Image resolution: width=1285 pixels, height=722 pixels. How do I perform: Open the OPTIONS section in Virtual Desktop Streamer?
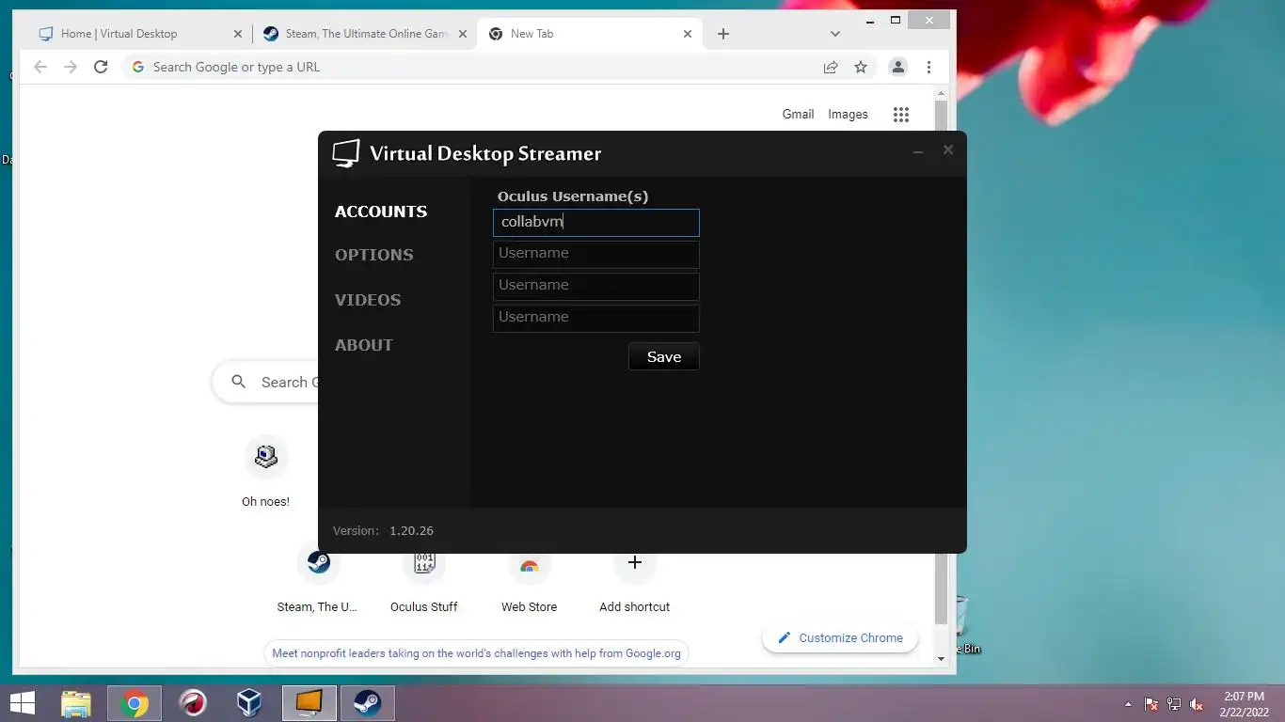coord(374,255)
